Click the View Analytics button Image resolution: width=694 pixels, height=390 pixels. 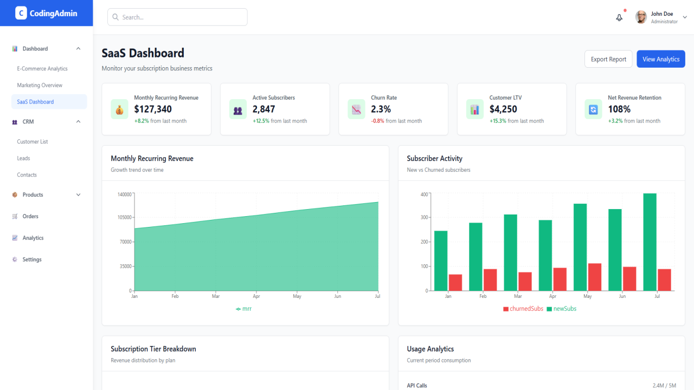pos(661,59)
